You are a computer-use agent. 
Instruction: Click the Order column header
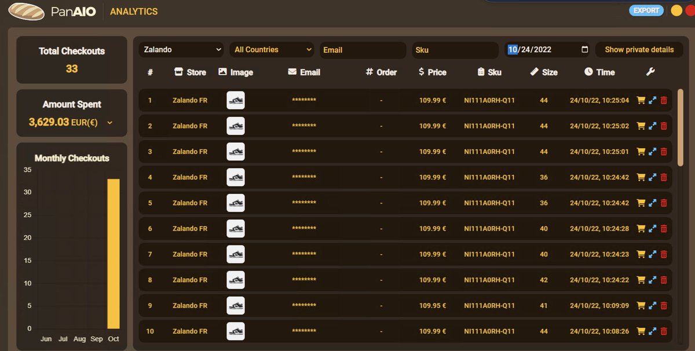tap(381, 72)
